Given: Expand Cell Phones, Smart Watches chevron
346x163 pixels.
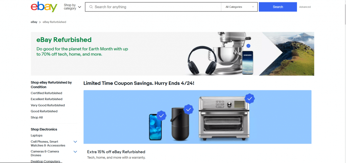Looking at the screenshot, I should [x=75, y=142].
